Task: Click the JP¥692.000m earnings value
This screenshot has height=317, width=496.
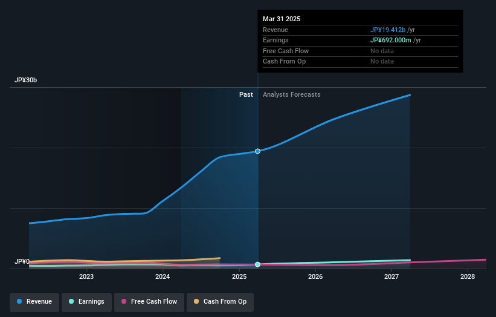Action: (391, 40)
